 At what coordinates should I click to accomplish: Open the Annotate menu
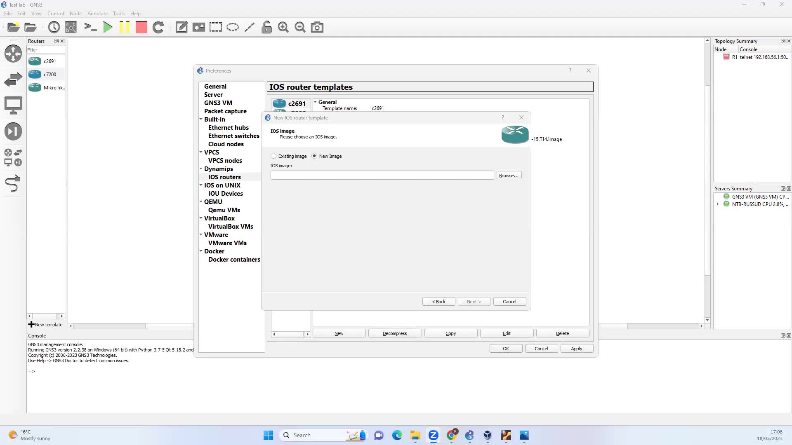97,13
